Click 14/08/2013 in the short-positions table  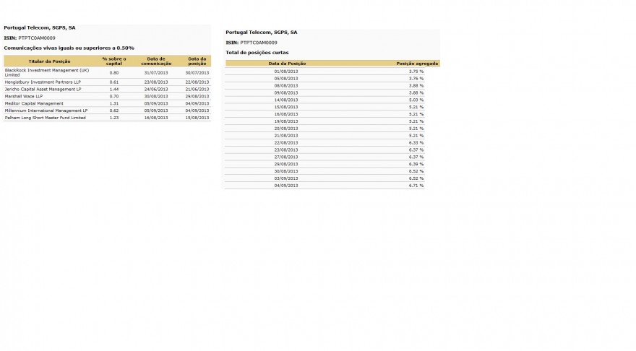point(286,100)
